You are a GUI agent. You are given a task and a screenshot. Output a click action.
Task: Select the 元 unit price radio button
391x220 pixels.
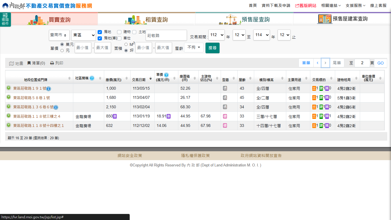pyautogui.click(x=62, y=51)
